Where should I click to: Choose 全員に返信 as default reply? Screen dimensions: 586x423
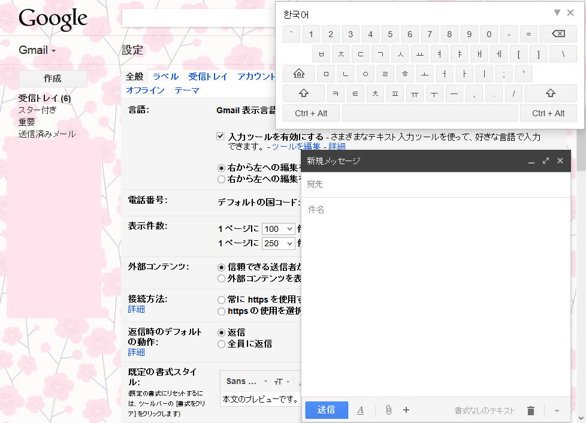221,344
